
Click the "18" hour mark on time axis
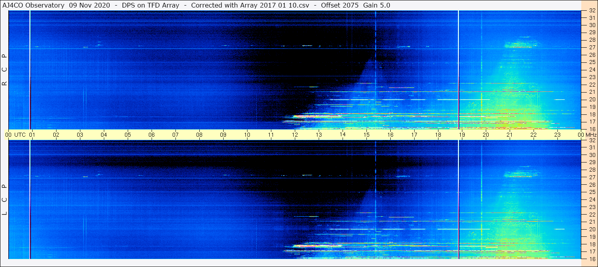[x=438, y=135]
